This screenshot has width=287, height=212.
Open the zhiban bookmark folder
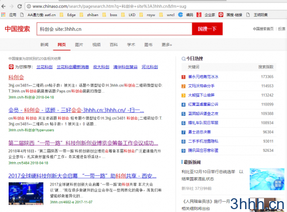pos(89,15)
